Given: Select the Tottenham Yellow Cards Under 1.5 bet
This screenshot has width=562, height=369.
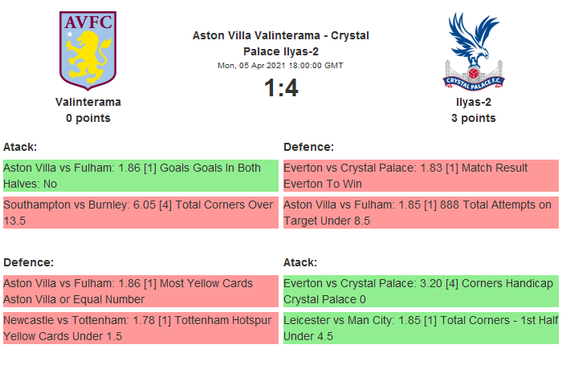Looking at the screenshot, I should point(140,328).
